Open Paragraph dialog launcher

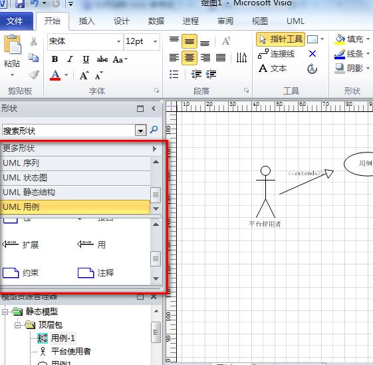pos(246,91)
